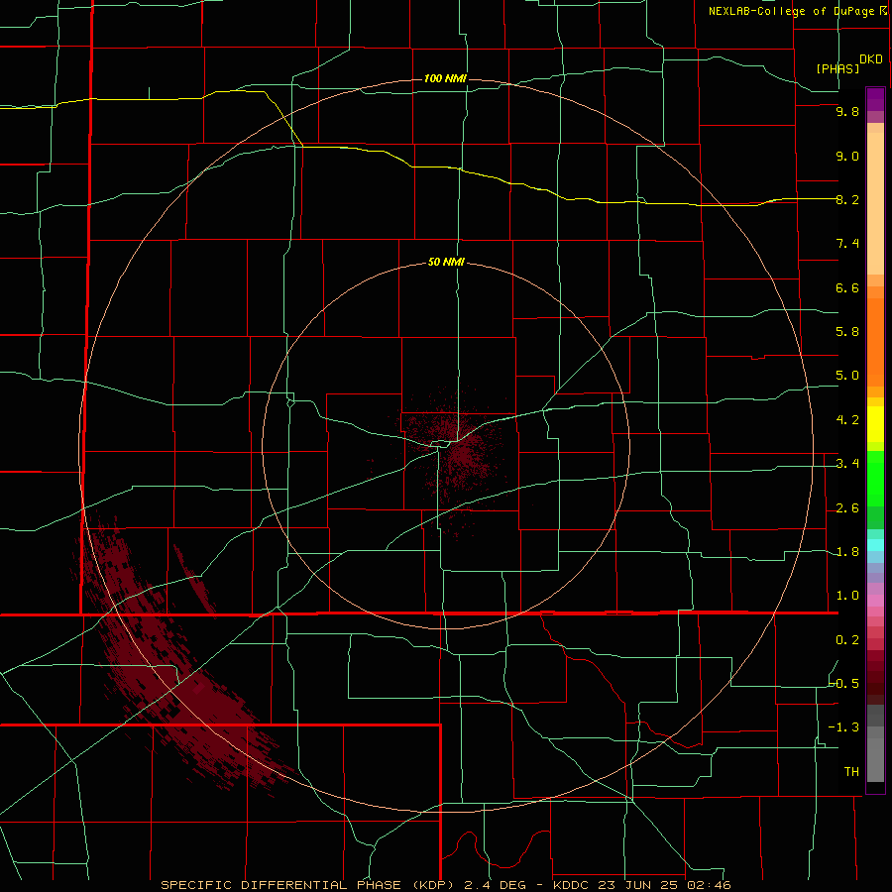Select the 4.2 legend value
Image resolution: width=892 pixels, height=892 pixels.
point(847,420)
